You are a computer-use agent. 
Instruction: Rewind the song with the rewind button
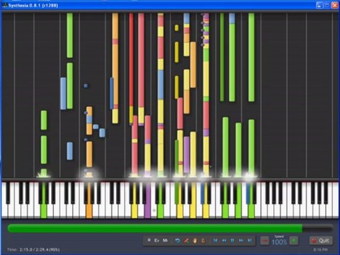(224, 241)
